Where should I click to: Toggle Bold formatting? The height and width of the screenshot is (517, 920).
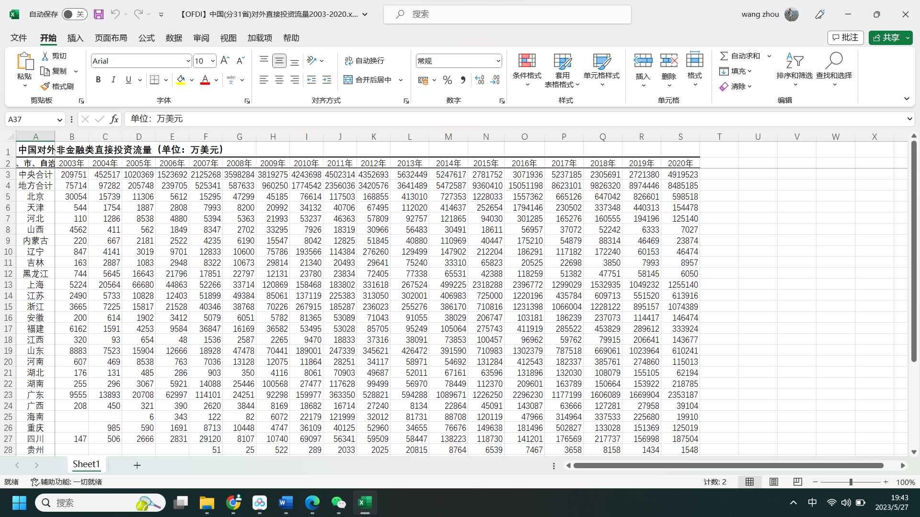point(98,80)
